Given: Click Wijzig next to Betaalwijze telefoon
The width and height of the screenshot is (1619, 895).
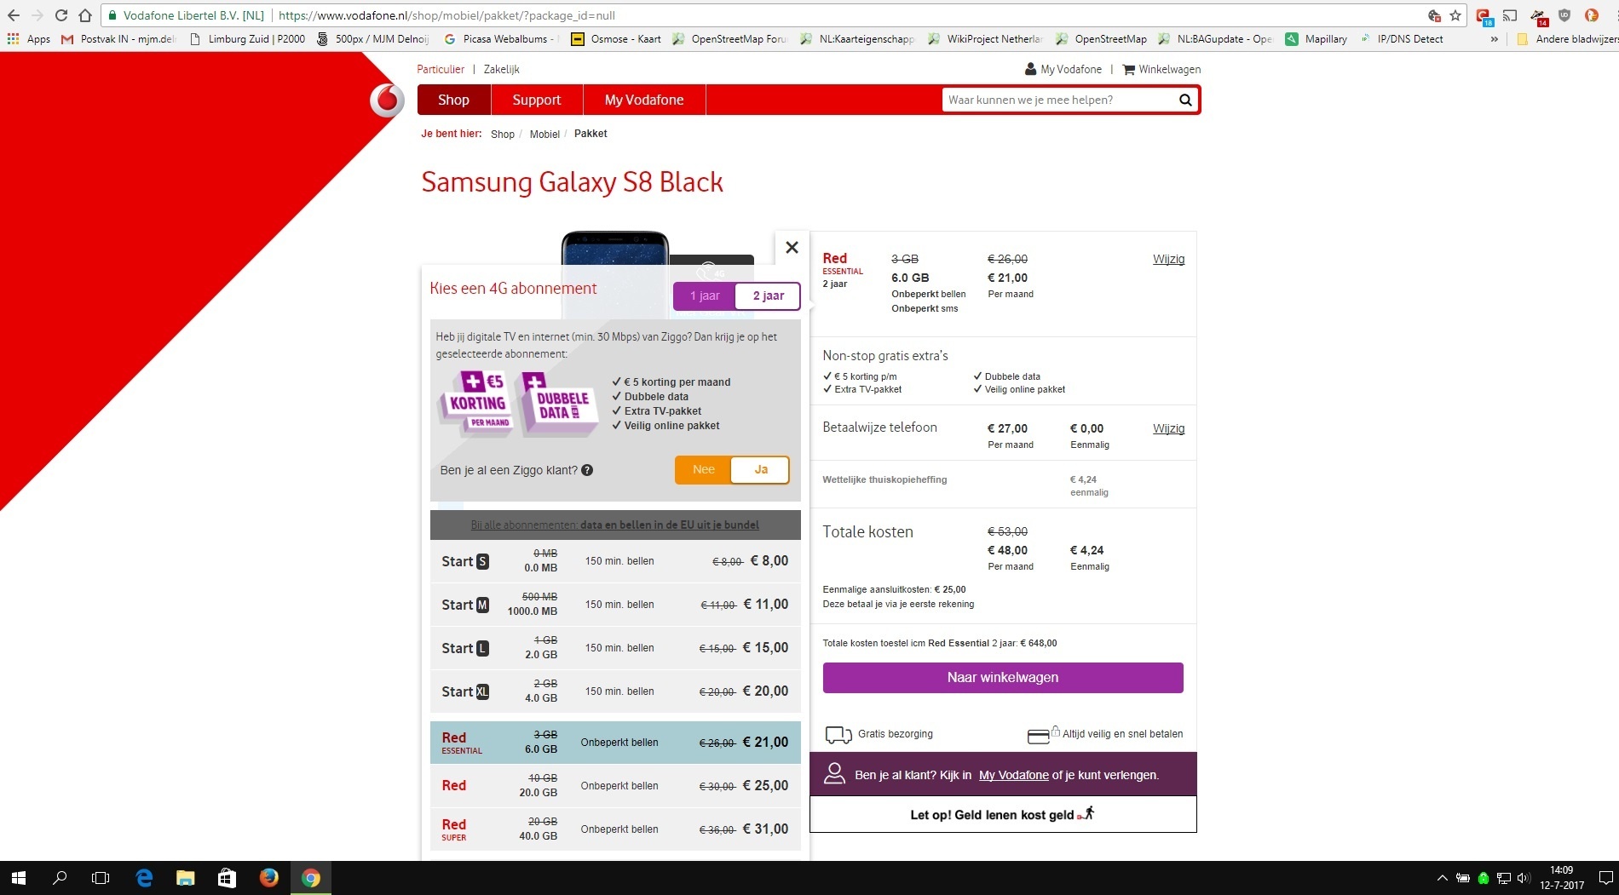Looking at the screenshot, I should (1168, 429).
